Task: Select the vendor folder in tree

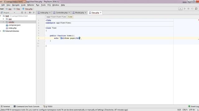Action: coord(11,22)
